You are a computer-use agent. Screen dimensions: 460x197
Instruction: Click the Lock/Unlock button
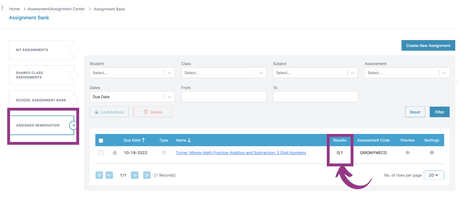(x=109, y=112)
